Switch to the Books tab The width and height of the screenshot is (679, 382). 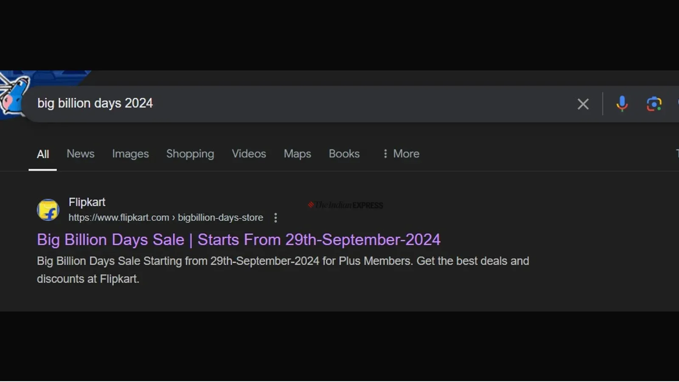pyautogui.click(x=344, y=154)
